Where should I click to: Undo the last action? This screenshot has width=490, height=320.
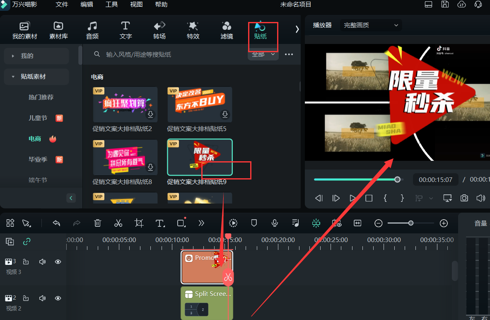point(57,223)
